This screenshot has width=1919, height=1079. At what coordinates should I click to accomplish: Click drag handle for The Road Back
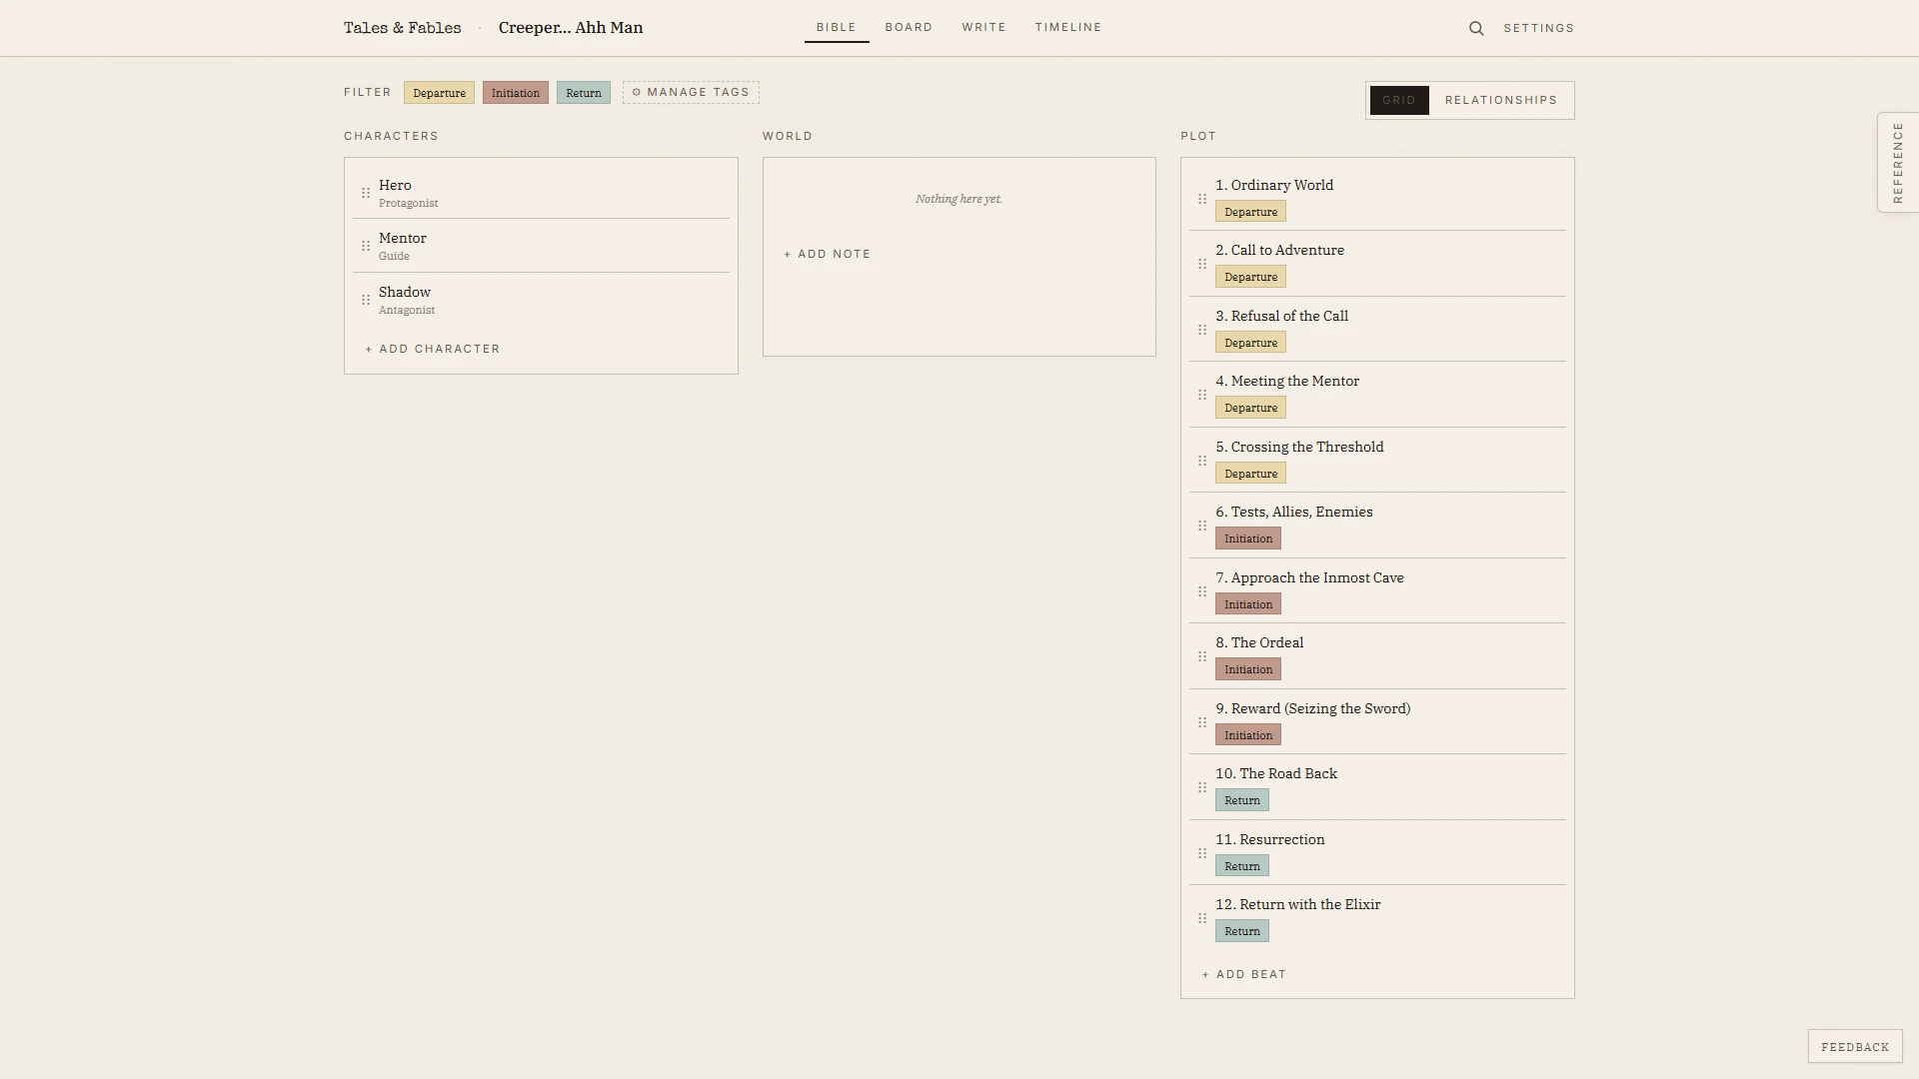click(x=1202, y=787)
